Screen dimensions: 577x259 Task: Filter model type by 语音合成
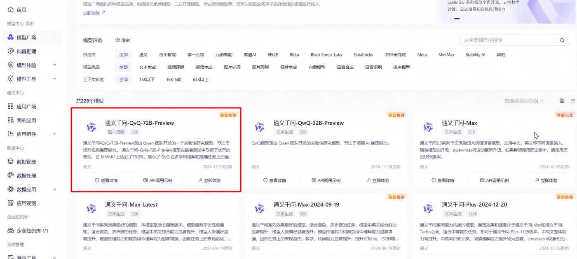click(x=345, y=67)
